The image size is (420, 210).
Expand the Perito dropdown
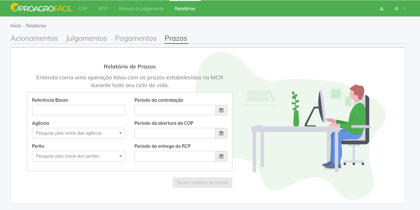[x=79, y=156]
